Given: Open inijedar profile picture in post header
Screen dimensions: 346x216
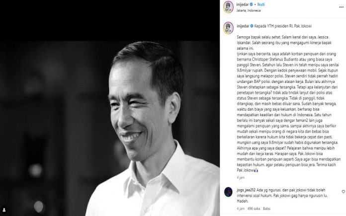Looking at the screenshot, I should pyautogui.click(x=228, y=7).
